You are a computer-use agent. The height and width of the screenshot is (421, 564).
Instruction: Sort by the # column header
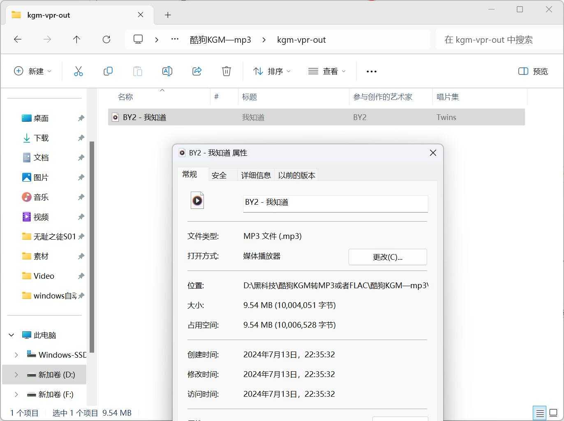224,97
